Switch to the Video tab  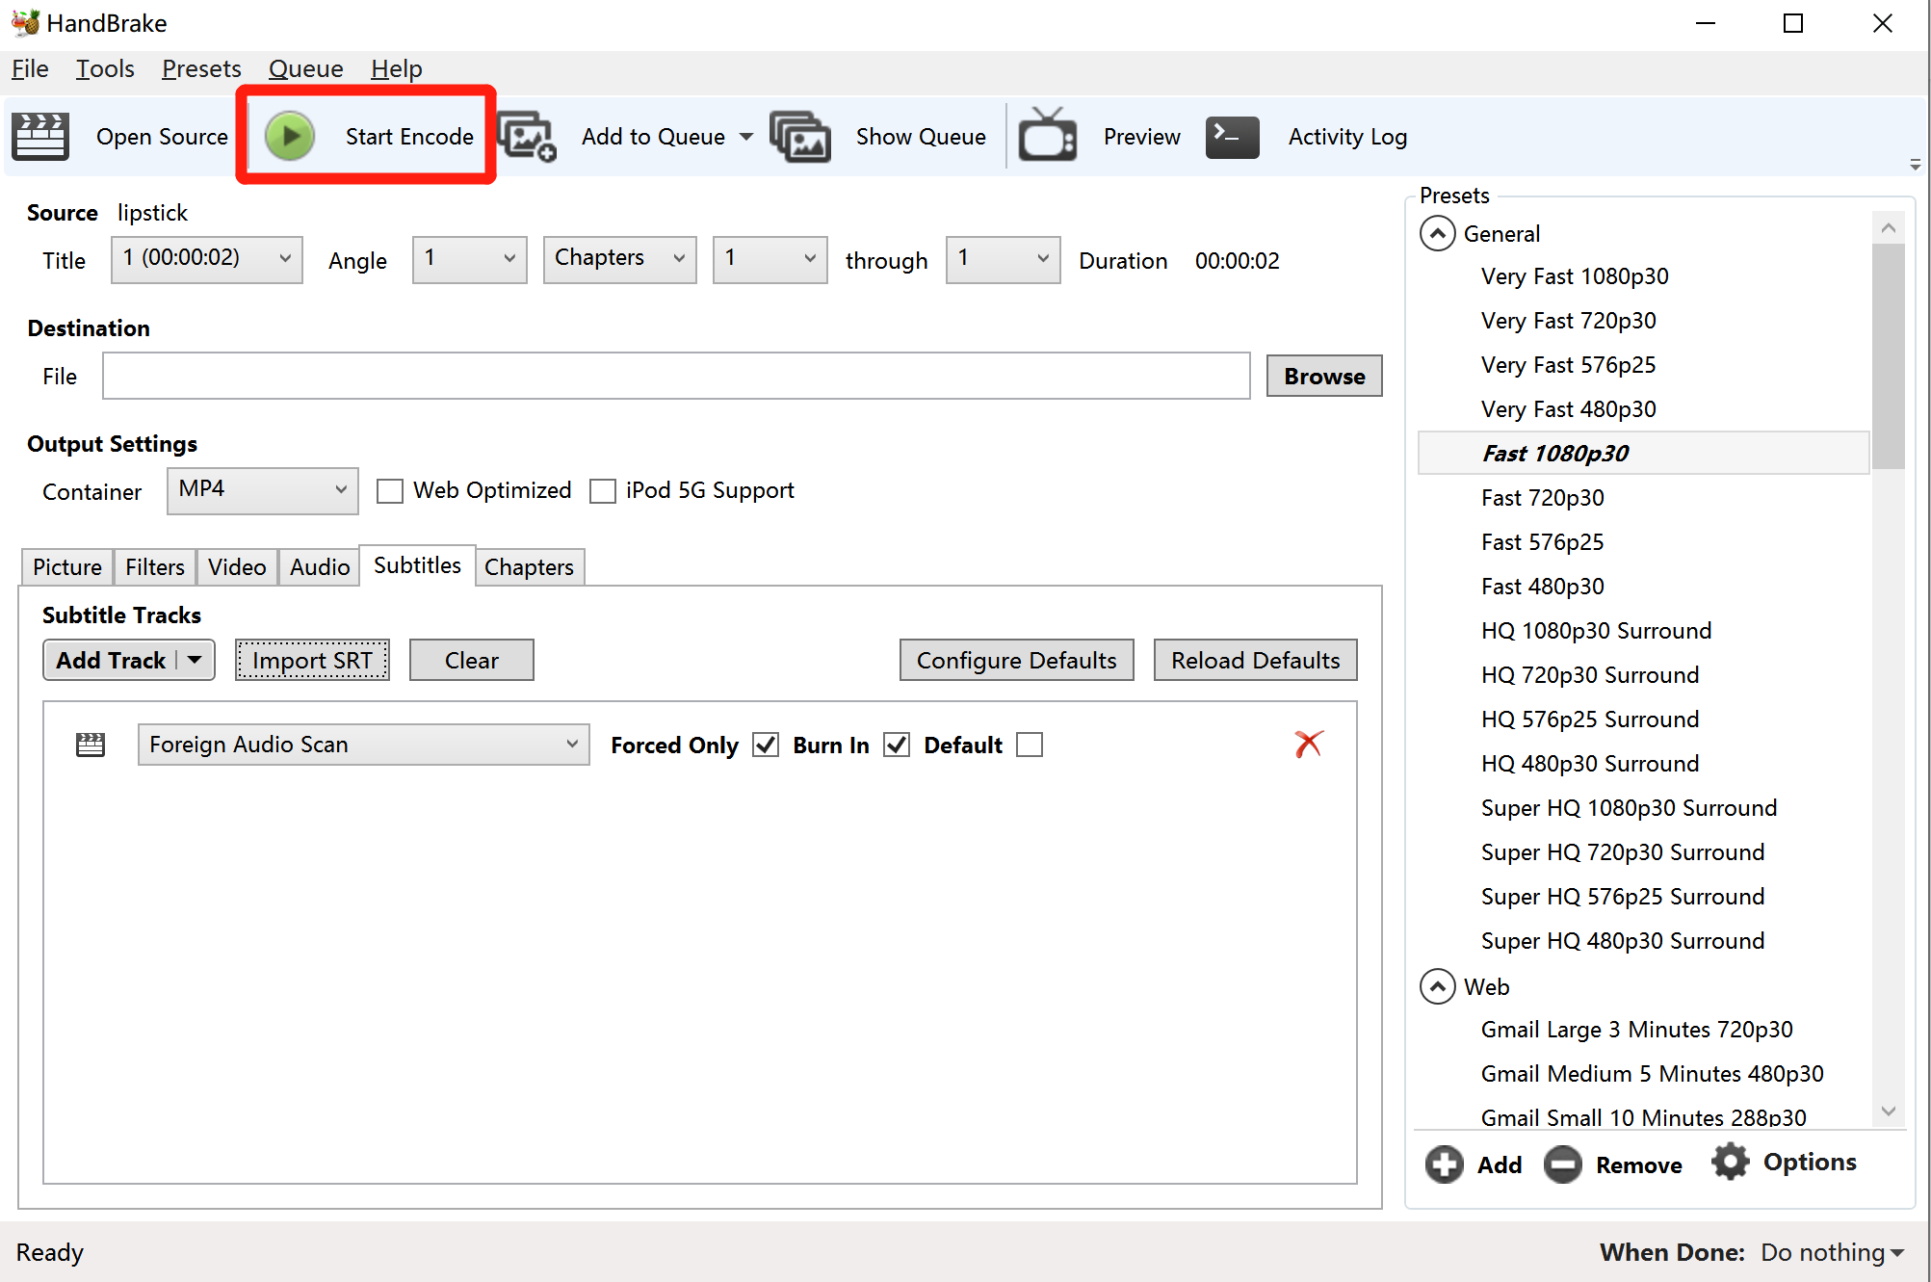(237, 567)
